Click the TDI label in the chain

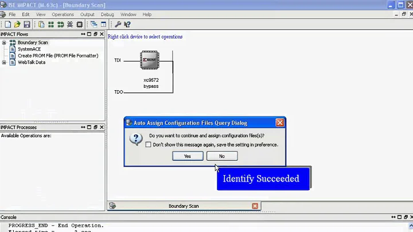(118, 60)
